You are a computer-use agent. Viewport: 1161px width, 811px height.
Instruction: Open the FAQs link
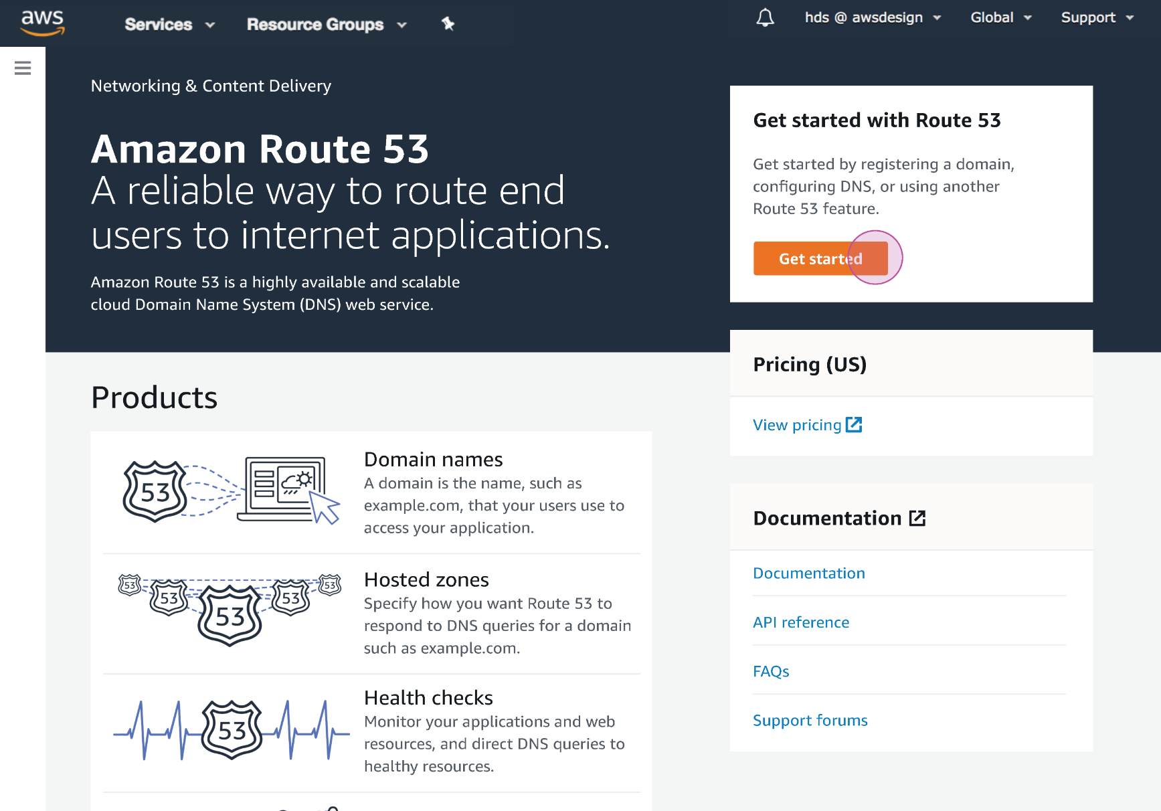point(771,671)
